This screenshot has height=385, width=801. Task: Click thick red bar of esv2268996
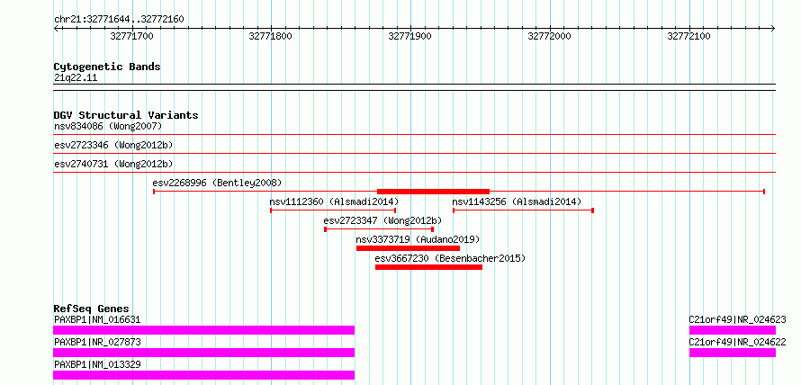coord(433,192)
